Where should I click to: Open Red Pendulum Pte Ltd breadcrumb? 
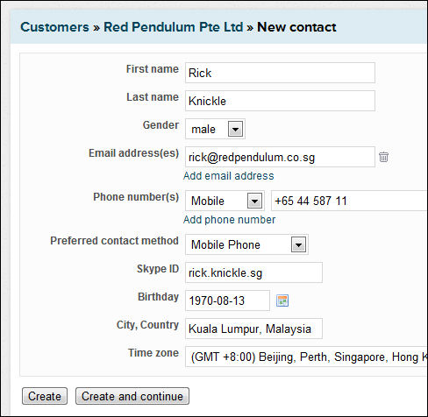pos(174,27)
